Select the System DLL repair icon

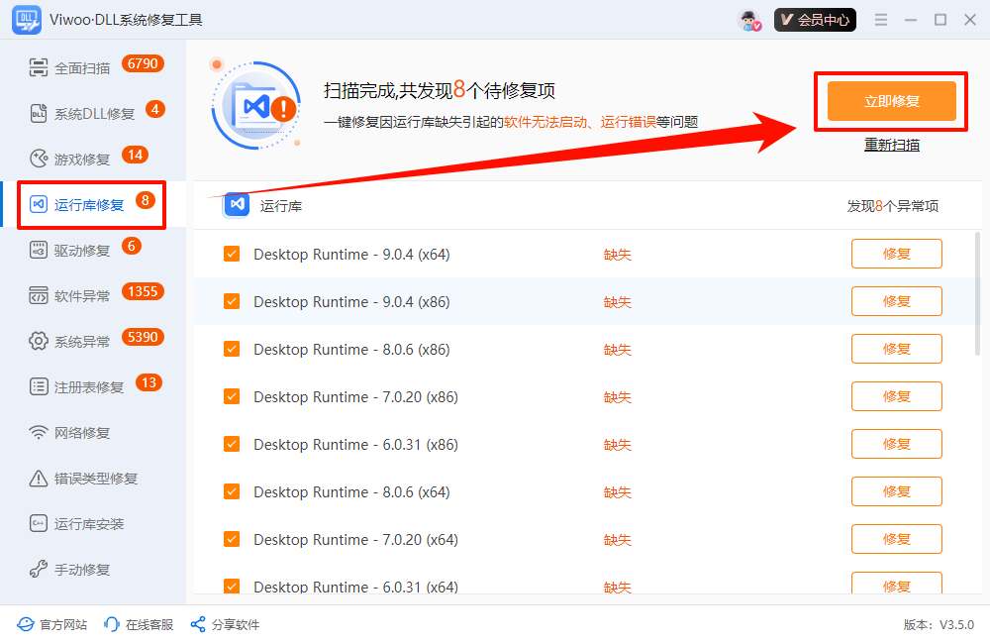pyautogui.click(x=39, y=114)
